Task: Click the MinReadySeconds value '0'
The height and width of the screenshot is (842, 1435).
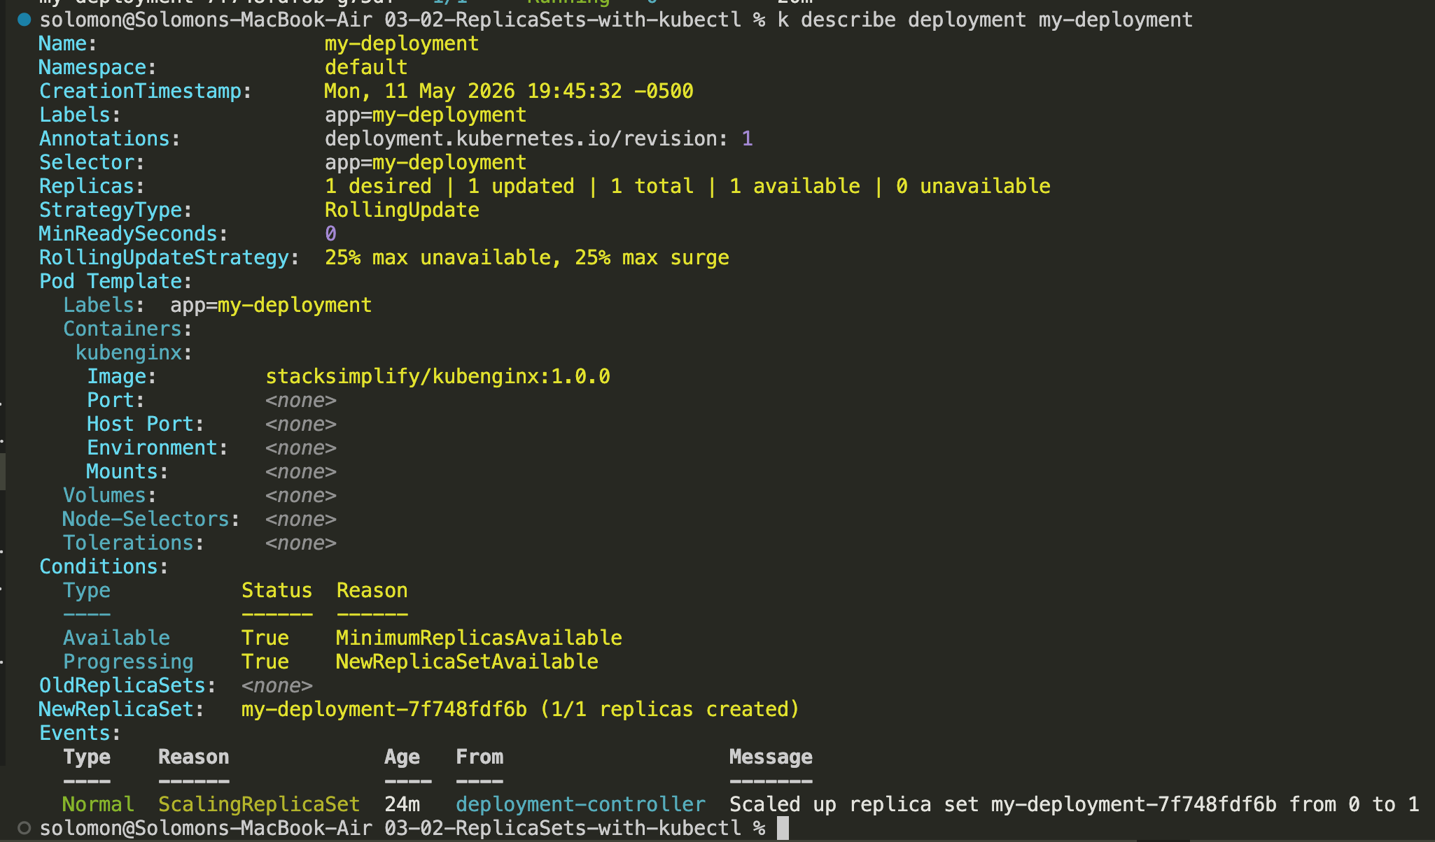Action: point(330,234)
